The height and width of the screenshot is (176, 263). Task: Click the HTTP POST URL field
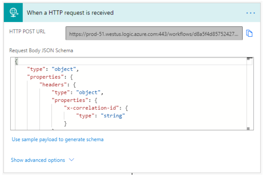click(154, 33)
